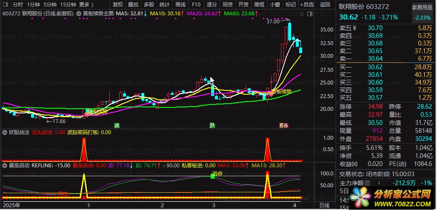
Task: Click the 首板续势 diamond signal in March
Action: coord(271,94)
